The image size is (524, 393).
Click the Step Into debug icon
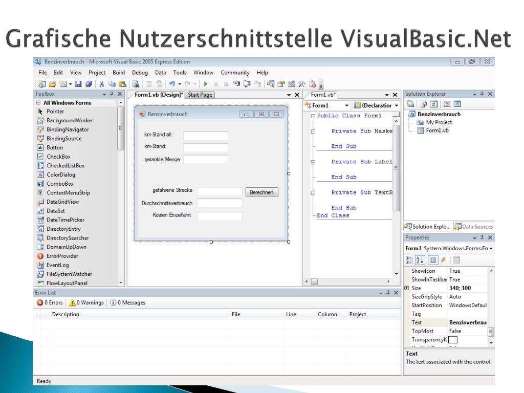click(236, 84)
